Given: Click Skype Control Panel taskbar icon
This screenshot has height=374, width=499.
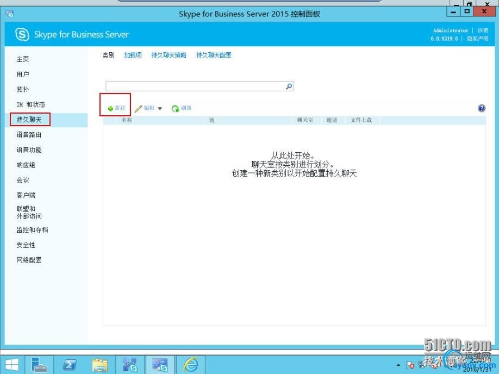Looking at the screenshot, I should (160, 365).
